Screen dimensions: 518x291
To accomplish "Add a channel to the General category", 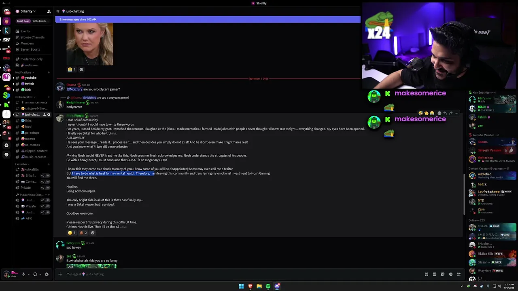I will pos(49,97).
